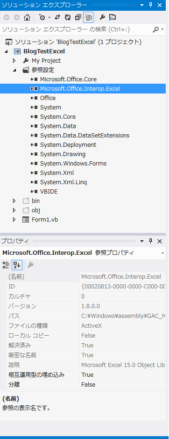169x439 pixels.
Task: Click the bin folder dotted icon
Action: pos(26,201)
